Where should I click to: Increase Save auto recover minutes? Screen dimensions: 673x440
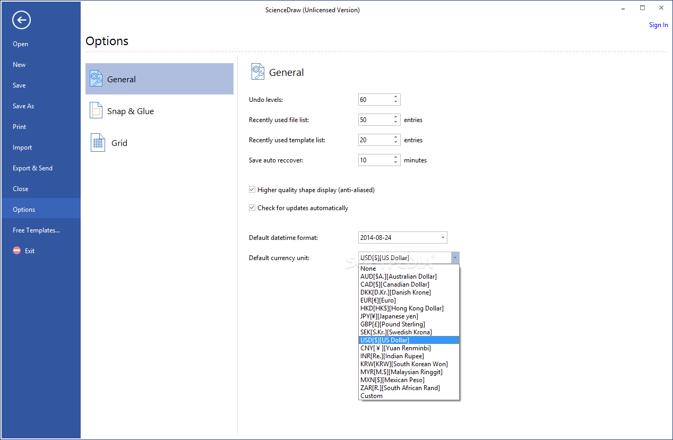396,157
